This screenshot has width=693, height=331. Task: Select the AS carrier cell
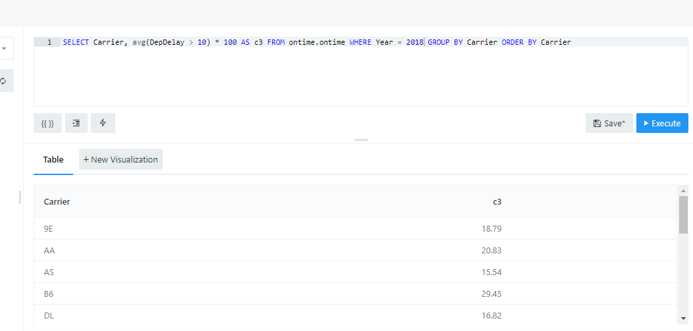click(49, 272)
